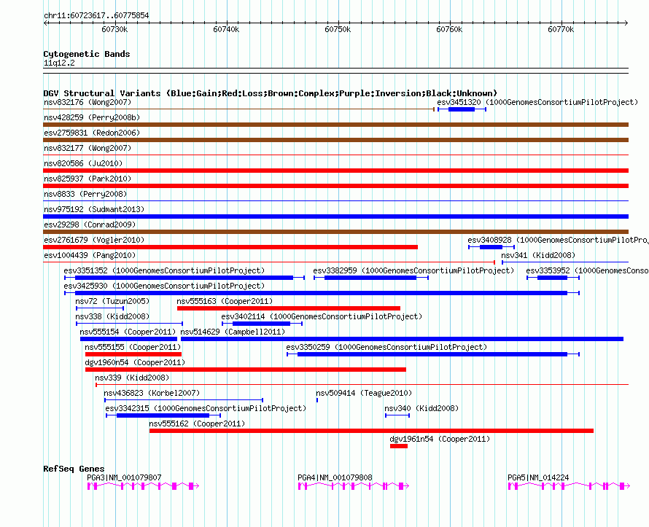Select the nsv555162 (Cooper2011) red bar
Viewport: 649px width, 527px height.
pyautogui.click(x=371, y=431)
